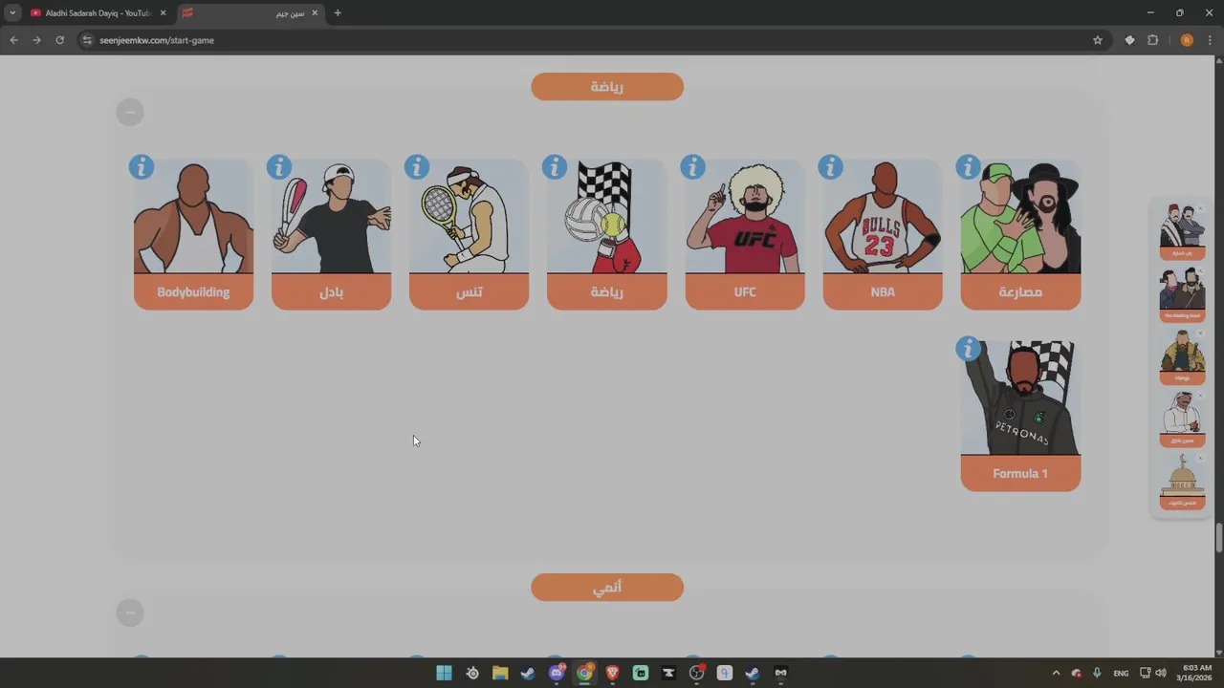Select the مصارعة wrestling category card
Image resolution: width=1224 pixels, height=688 pixels.
click(x=1020, y=234)
